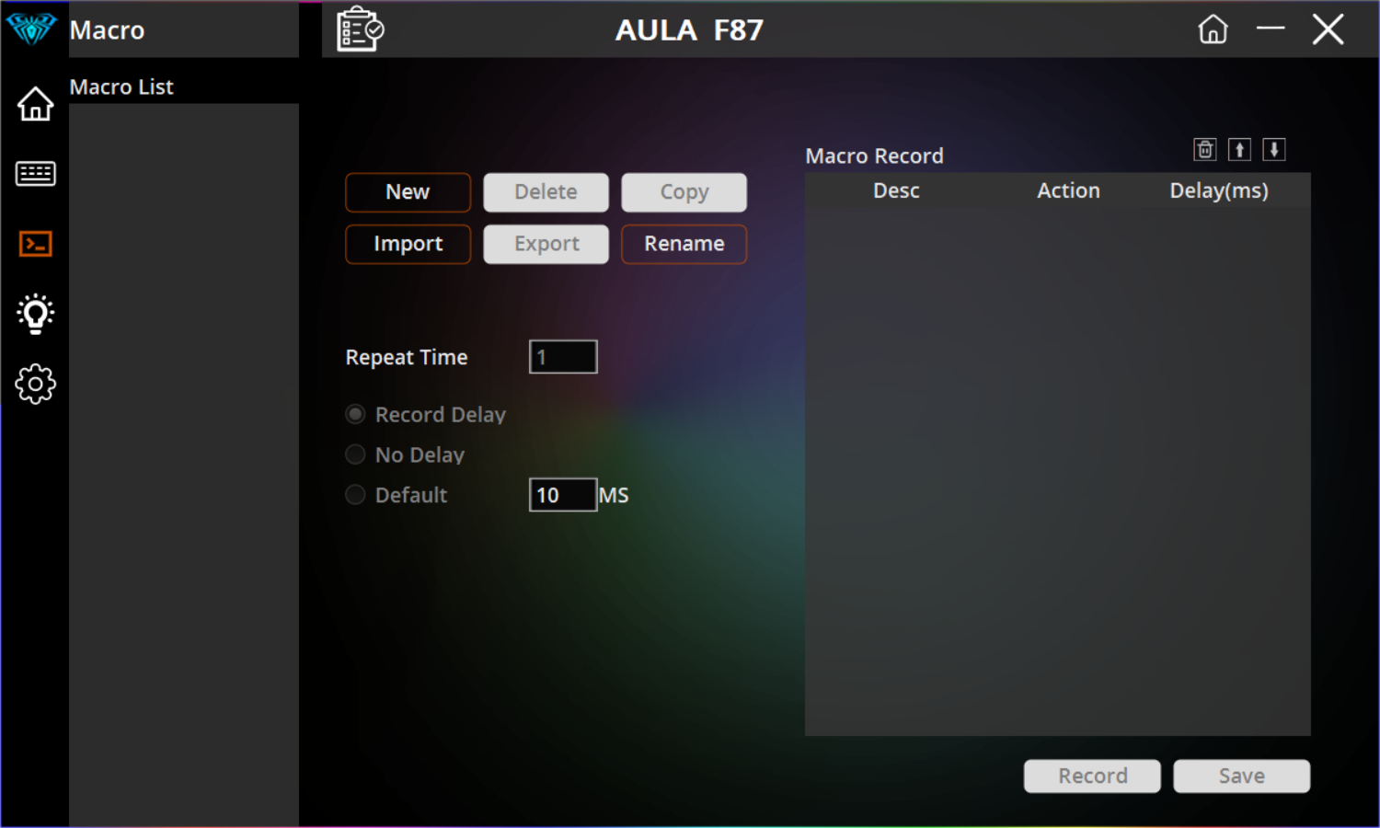Rename the selected macro
The width and height of the screenshot is (1380, 828).
click(684, 244)
